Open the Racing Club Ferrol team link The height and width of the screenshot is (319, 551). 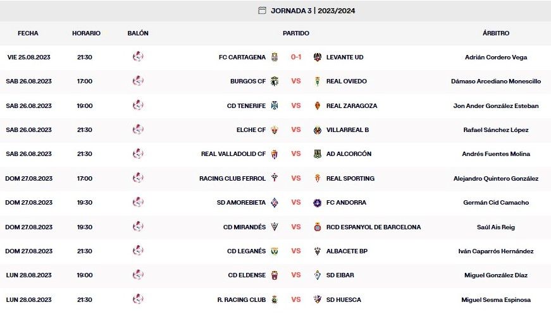(x=232, y=179)
